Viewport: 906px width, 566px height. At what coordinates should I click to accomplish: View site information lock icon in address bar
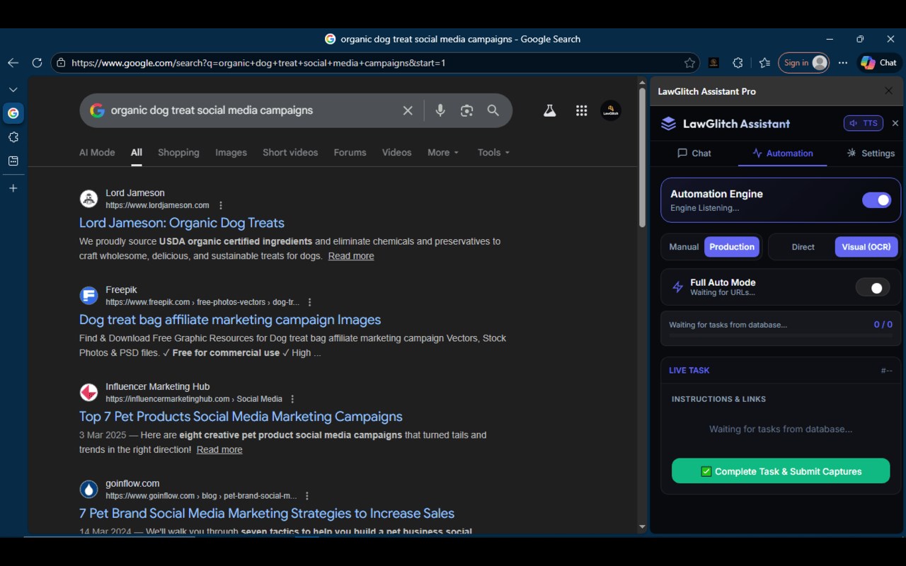pyautogui.click(x=62, y=63)
